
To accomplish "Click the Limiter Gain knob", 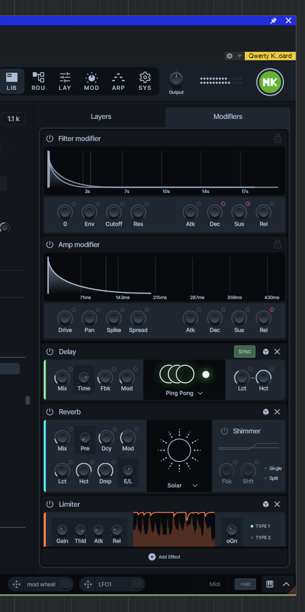I will click(x=62, y=530).
